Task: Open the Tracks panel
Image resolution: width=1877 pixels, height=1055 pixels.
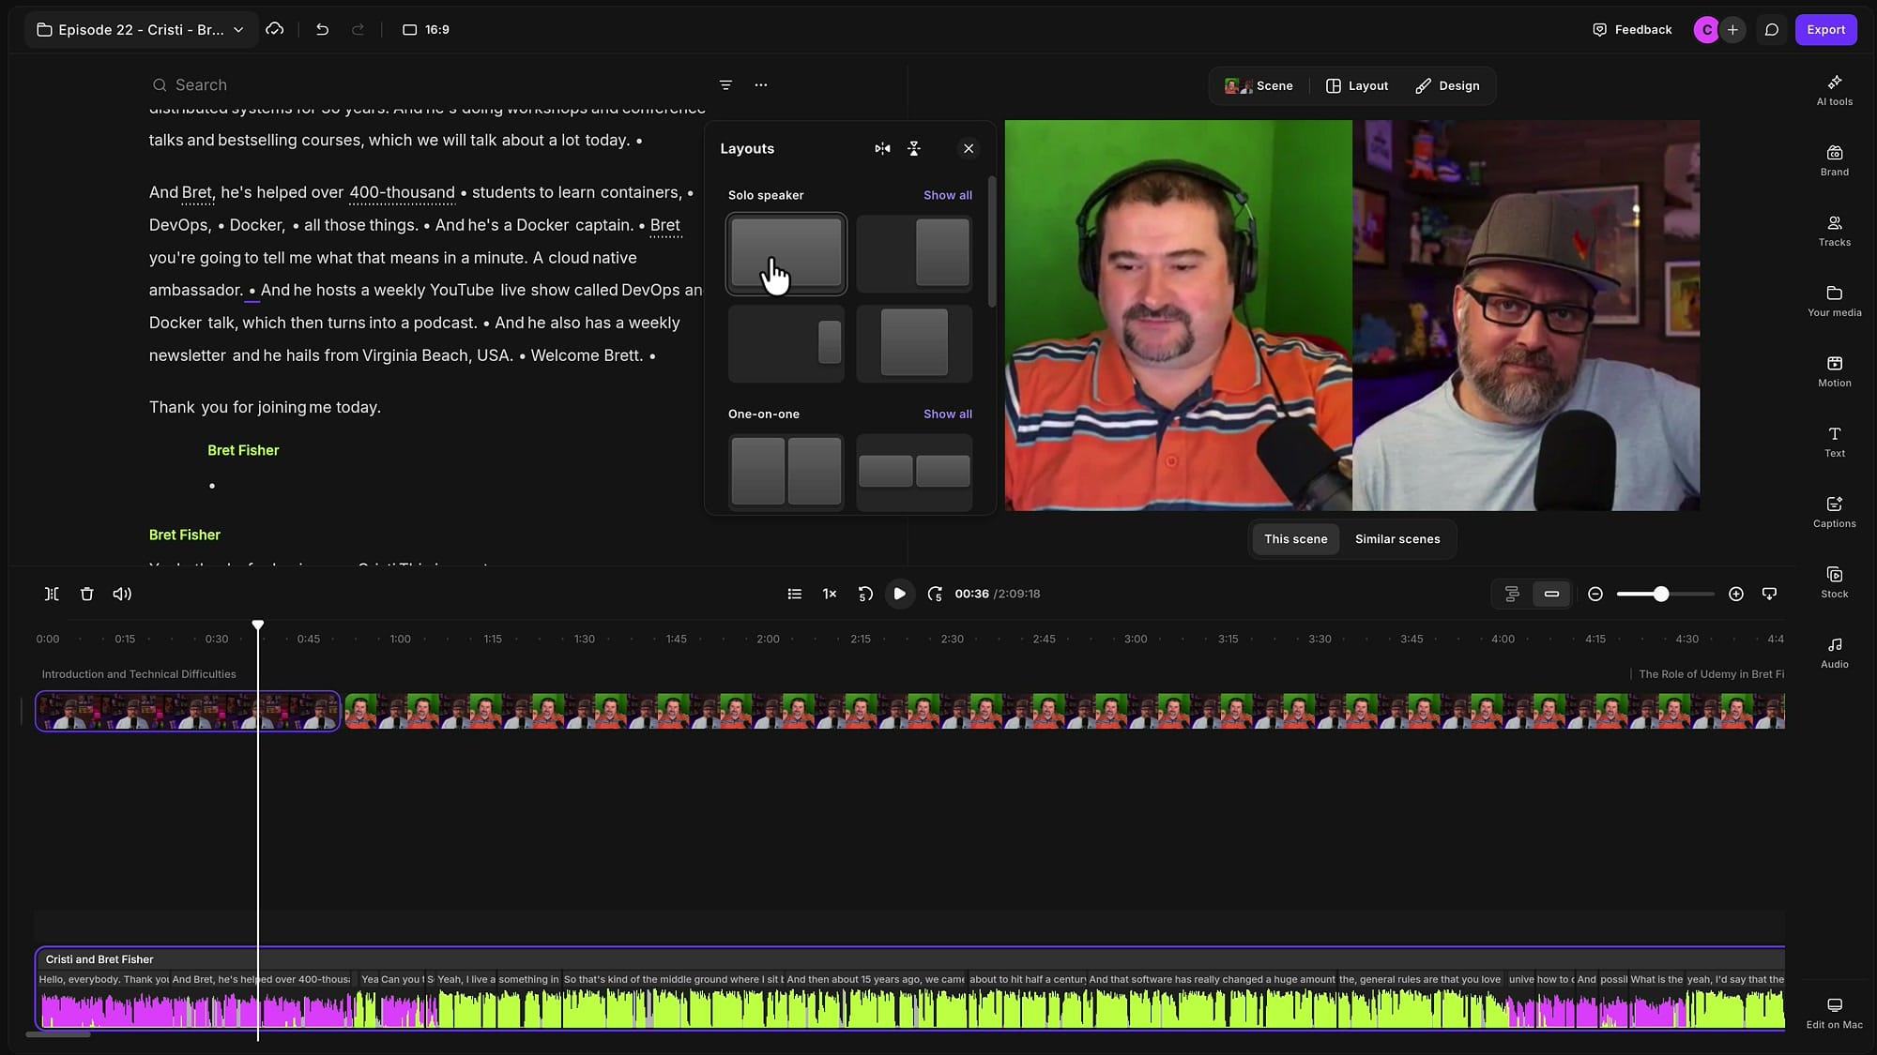Action: point(1834,231)
